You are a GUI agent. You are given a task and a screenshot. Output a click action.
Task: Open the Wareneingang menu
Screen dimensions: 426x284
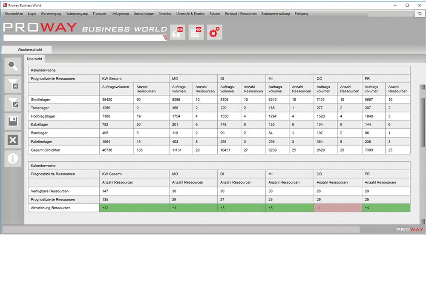pyautogui.click(x=51, y=14)
